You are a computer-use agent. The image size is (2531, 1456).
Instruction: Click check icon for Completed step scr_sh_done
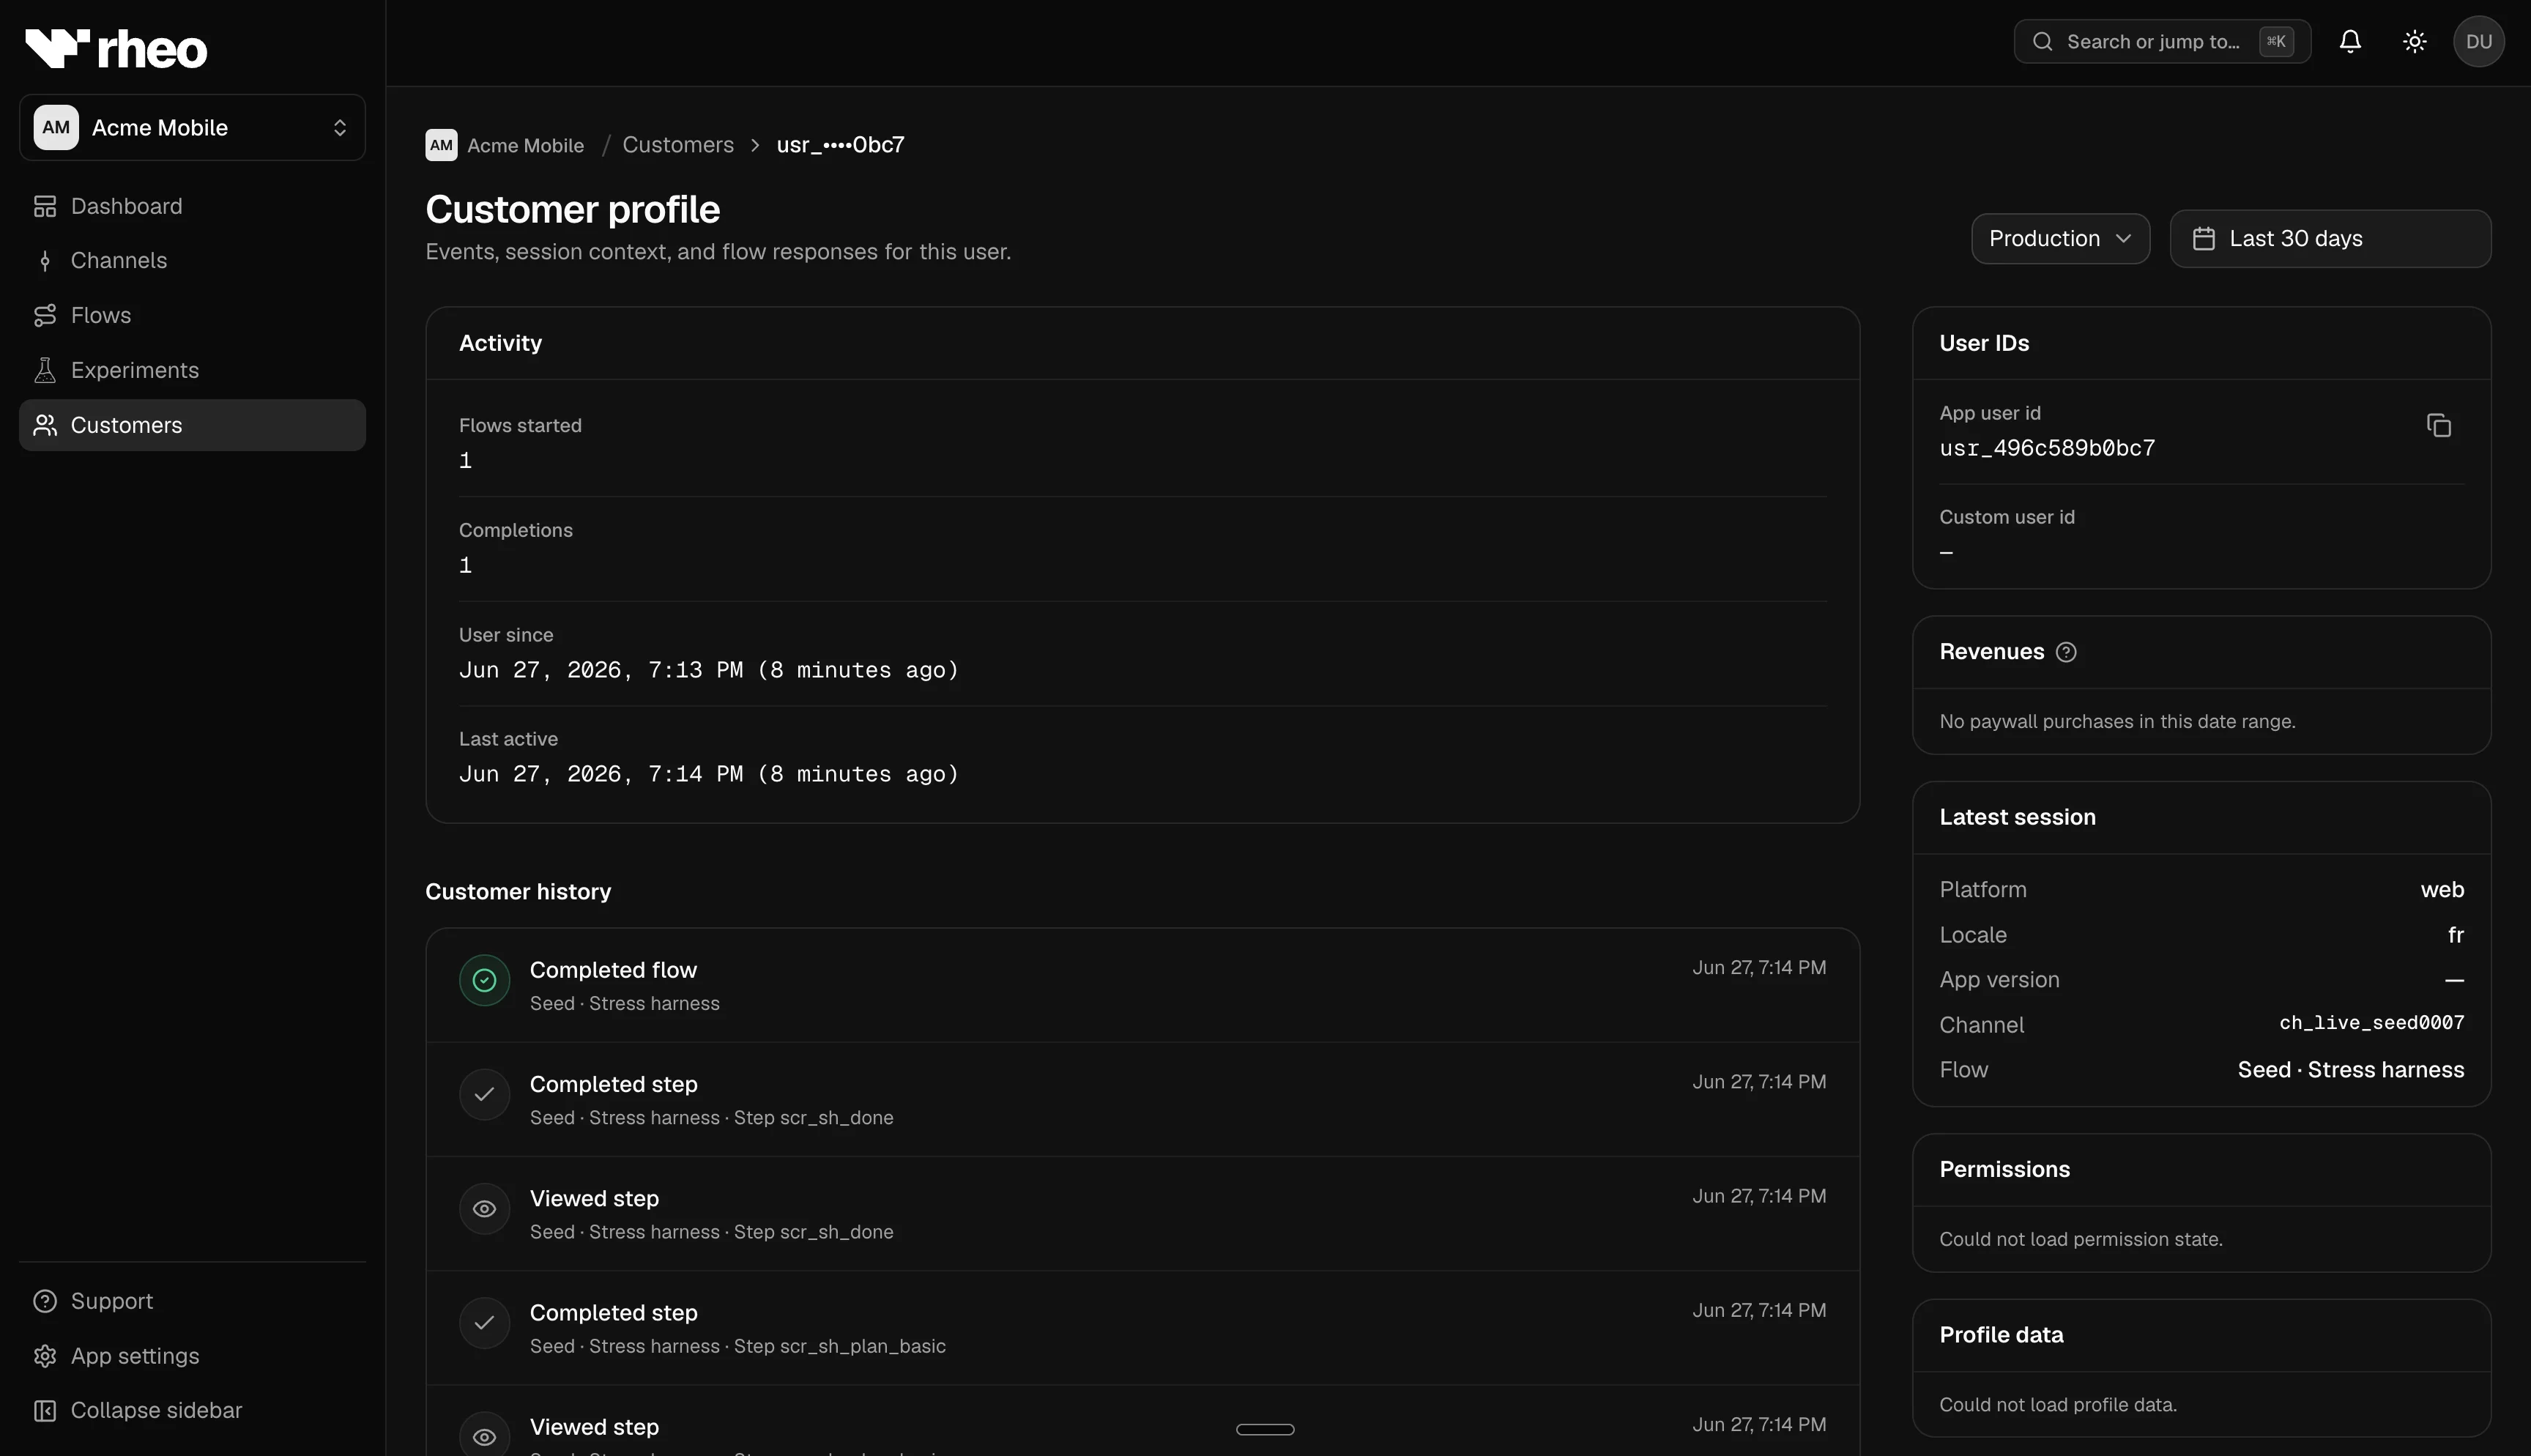(x=485, y=1094)
